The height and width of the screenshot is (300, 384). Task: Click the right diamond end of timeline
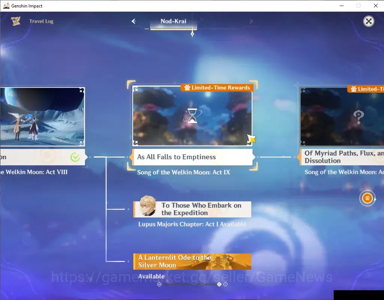(x=225, y=284)
